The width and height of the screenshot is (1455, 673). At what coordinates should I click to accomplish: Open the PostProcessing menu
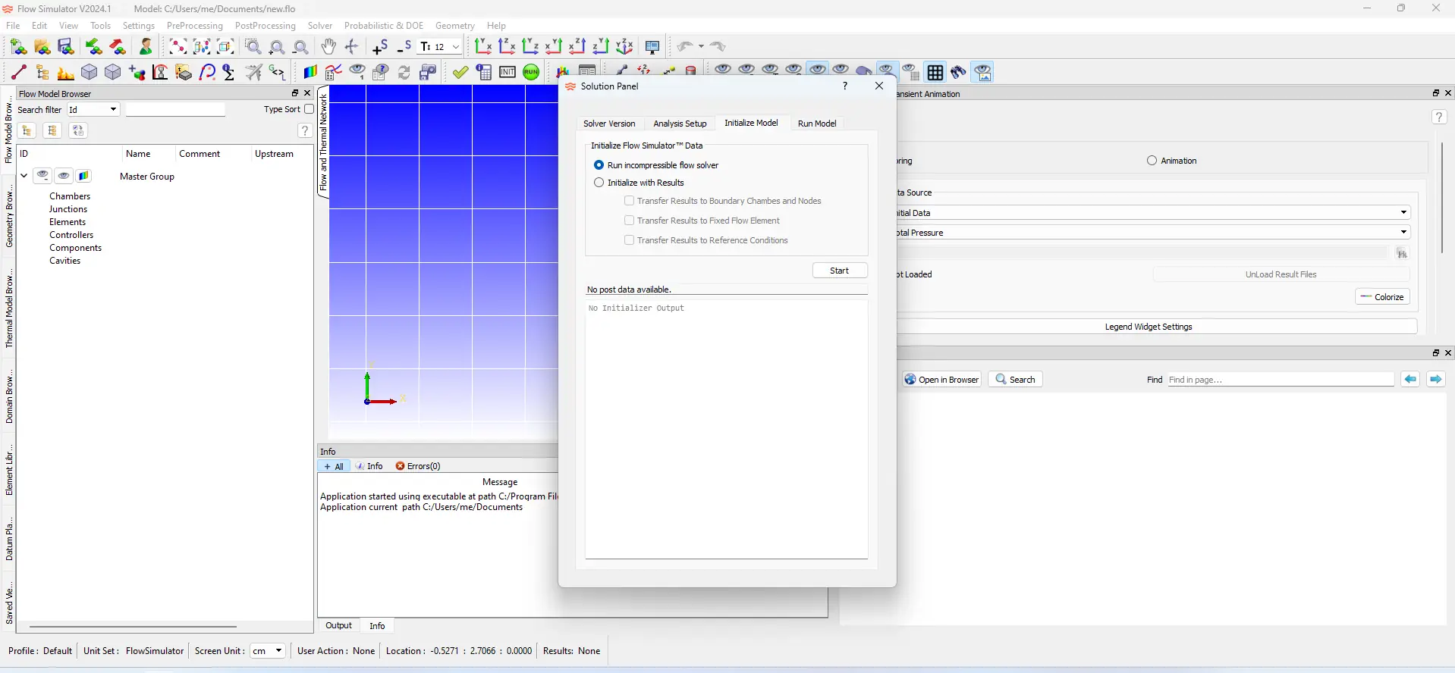(x=266, y=26)
